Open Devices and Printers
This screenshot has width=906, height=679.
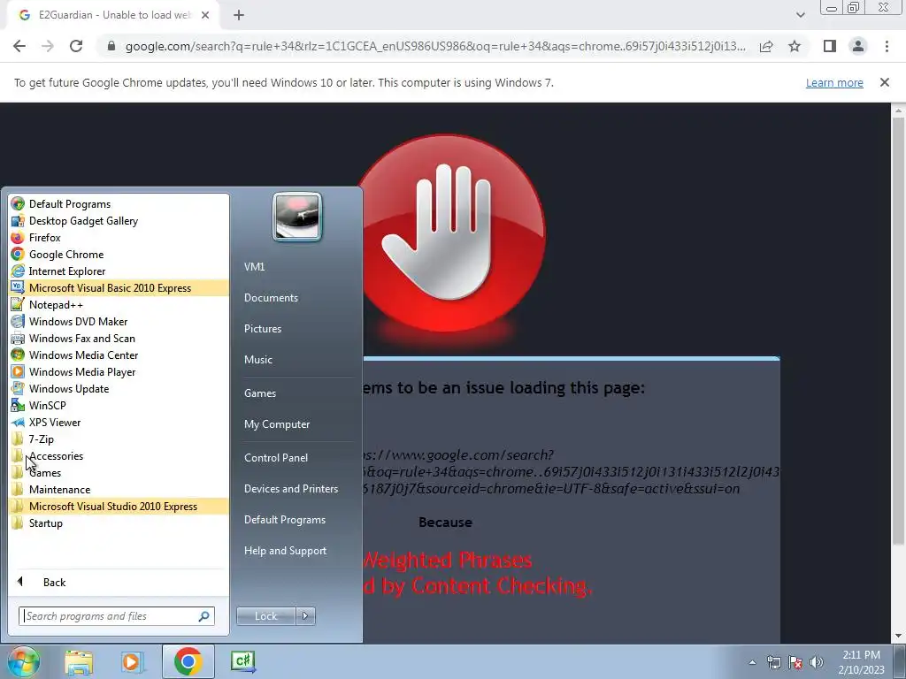click(291, 489)
